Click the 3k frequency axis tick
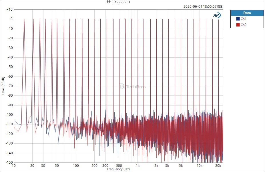The image size is (265, 172). [x=167, y=166]
